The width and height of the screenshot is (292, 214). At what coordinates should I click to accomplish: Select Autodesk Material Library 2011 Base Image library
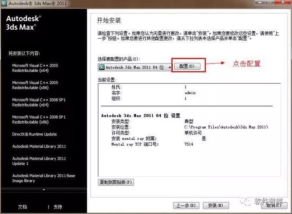(x=44, y=178)
